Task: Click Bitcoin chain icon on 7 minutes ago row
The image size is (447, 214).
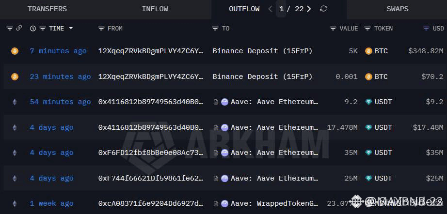Action: click(x=15, y=51)
